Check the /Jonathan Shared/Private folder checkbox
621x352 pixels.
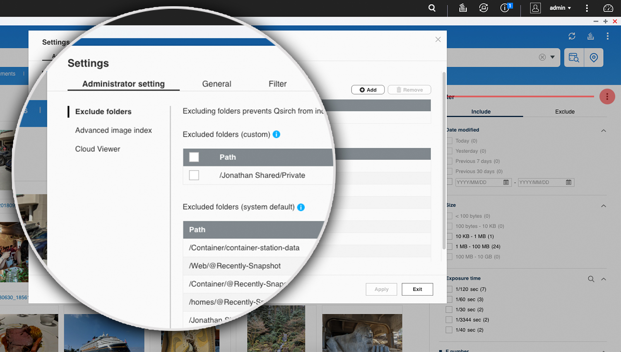click(194, 175)
